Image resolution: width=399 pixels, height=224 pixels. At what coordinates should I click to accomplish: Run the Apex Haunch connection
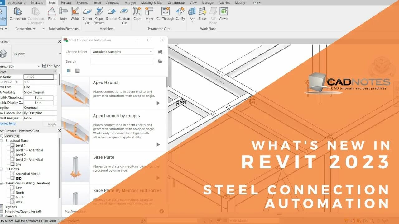pyautogui.click(x=158, y=103)
